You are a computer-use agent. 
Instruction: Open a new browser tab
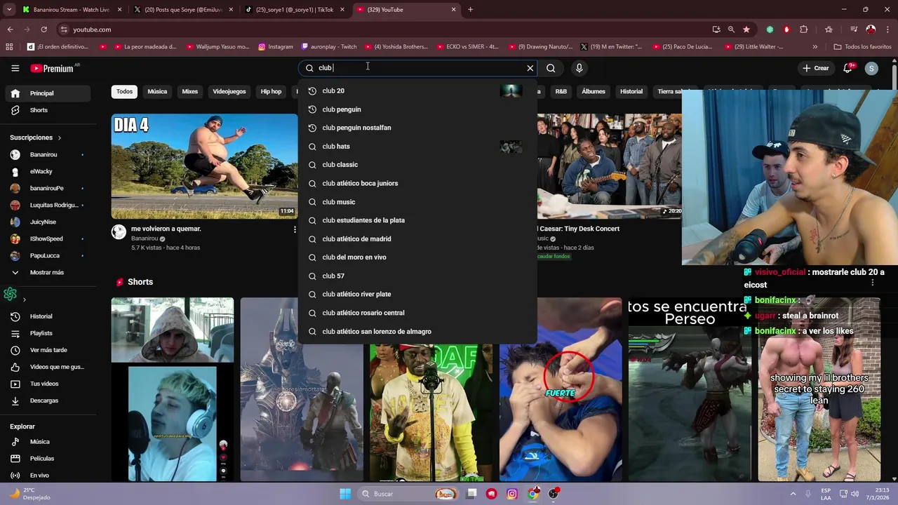tap(470, 10)
